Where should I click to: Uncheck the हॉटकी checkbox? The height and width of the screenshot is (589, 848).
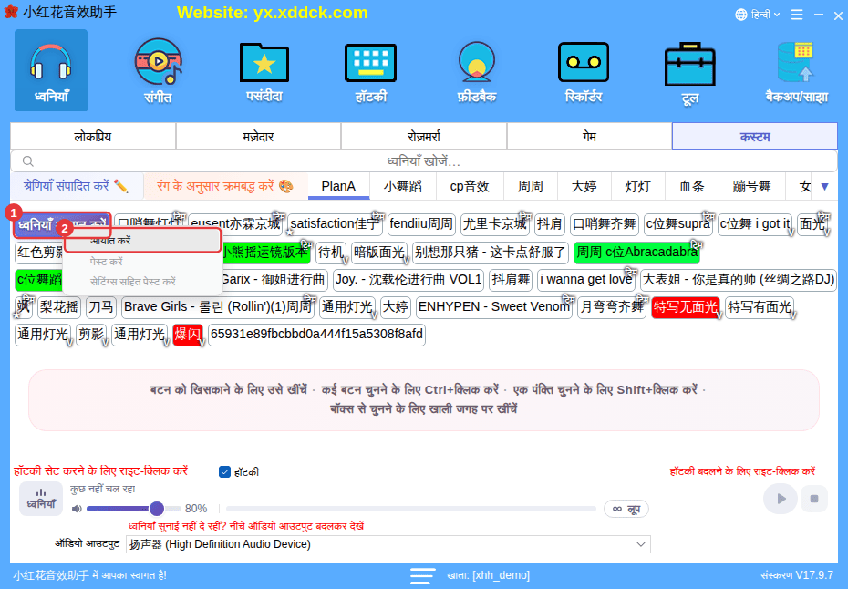click(x=224, y=472)
